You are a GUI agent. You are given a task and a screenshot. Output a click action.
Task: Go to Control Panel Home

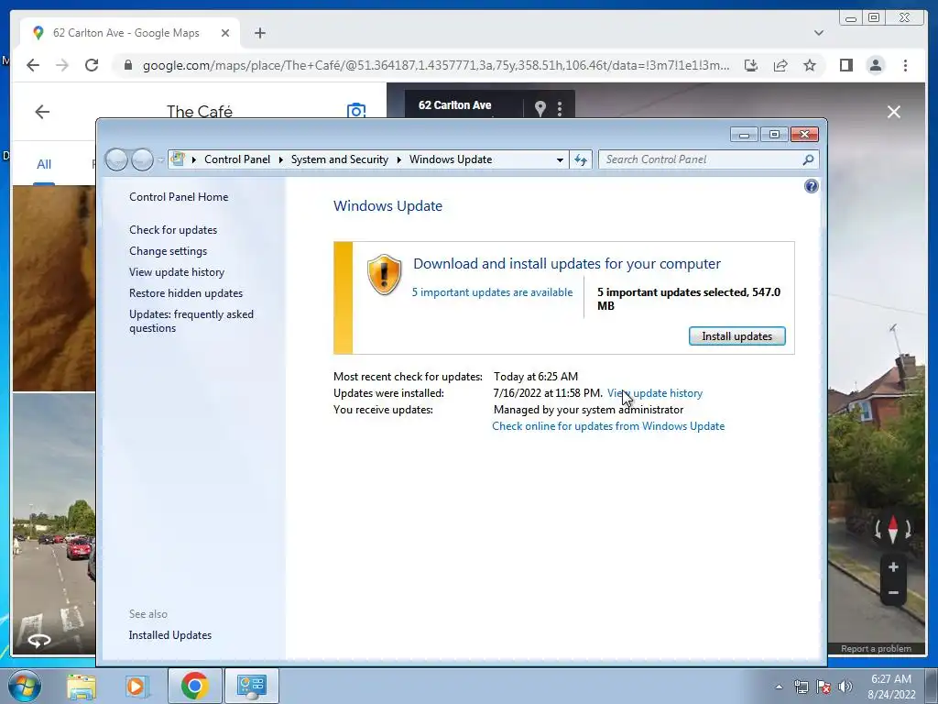click(179, 197)
